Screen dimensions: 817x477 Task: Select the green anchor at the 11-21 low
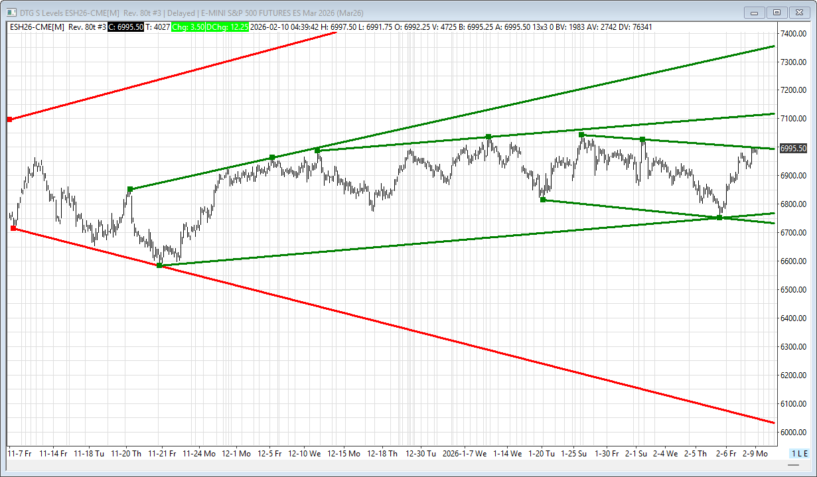tap(159, 265)
